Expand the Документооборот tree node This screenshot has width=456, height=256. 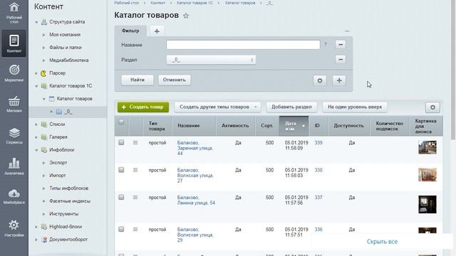click(x=36, y=240)
